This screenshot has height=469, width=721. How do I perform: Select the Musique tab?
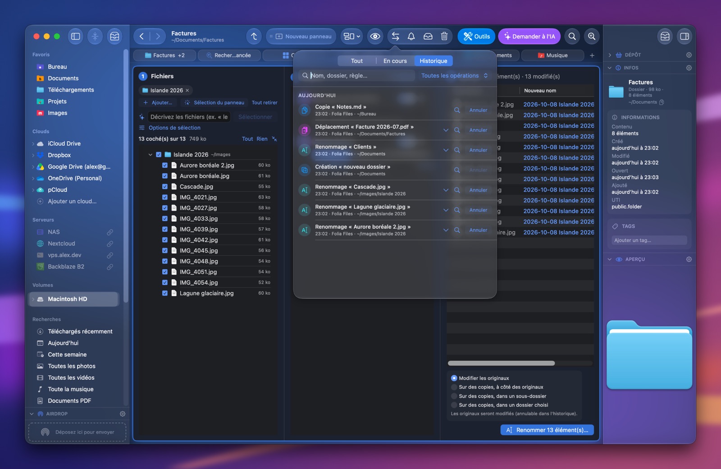[552, 55]
